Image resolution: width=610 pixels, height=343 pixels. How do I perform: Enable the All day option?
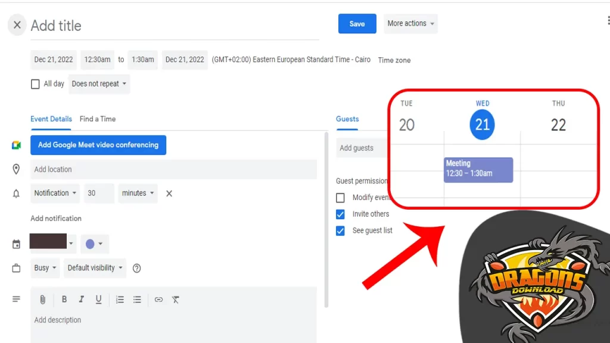point(35,83)
